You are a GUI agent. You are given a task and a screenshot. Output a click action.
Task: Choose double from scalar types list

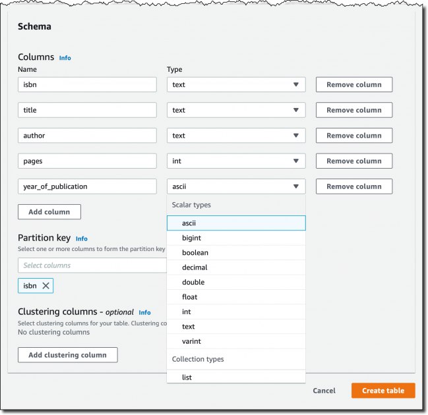(236, 282)
